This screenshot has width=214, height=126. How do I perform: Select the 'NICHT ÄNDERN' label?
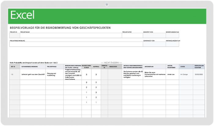[x=111, y=63]
